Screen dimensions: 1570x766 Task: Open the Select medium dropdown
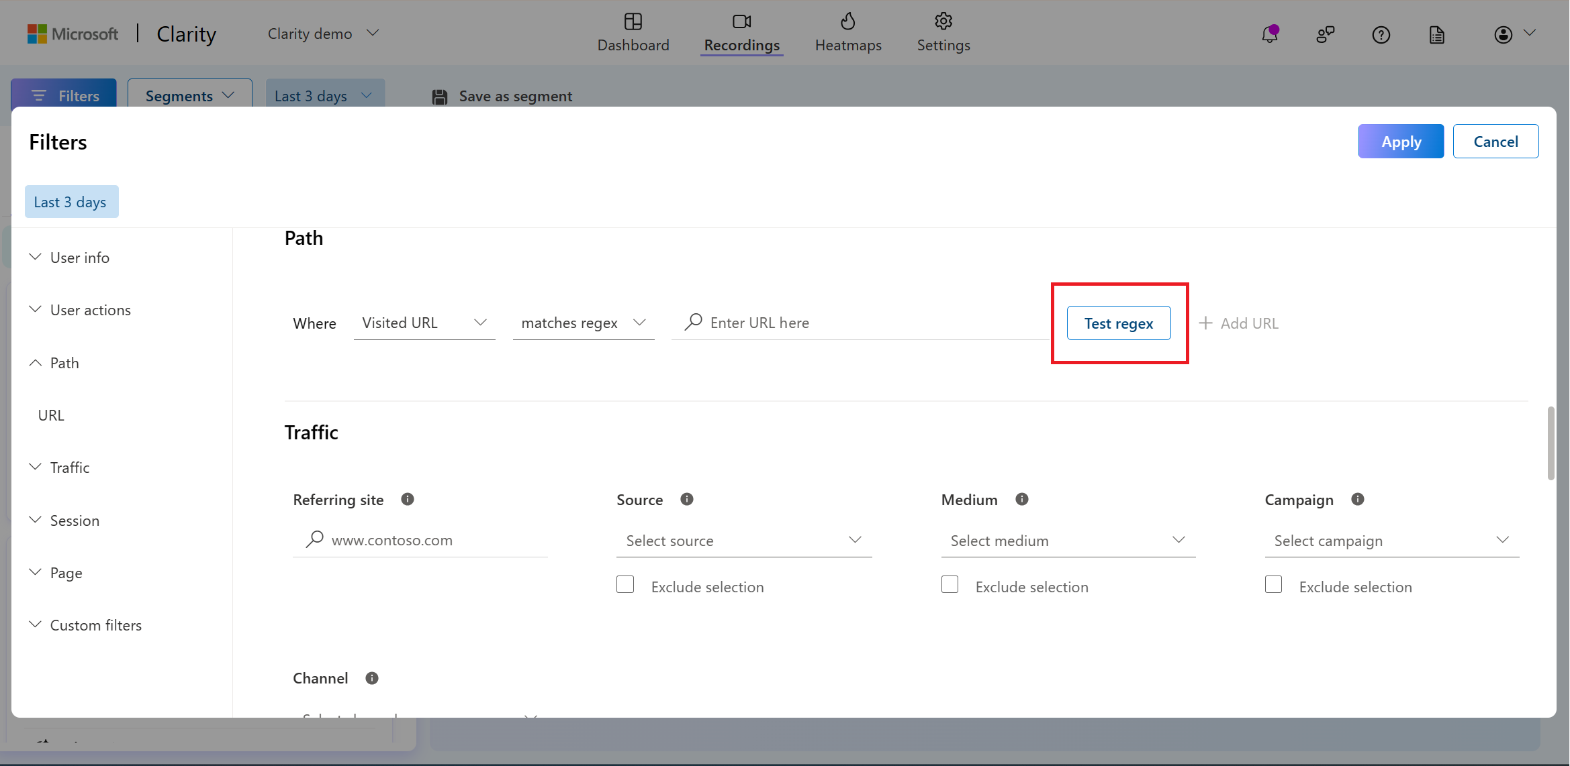click(x=1068, y=540)
